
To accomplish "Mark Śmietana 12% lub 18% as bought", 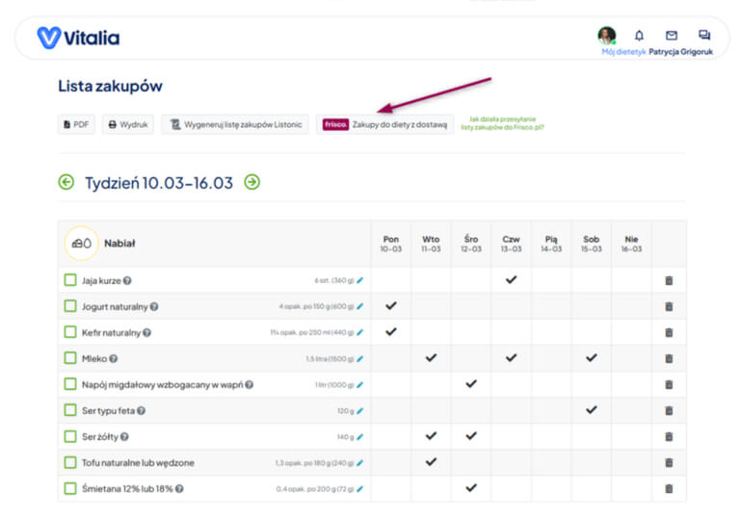I will pos(70,488).
